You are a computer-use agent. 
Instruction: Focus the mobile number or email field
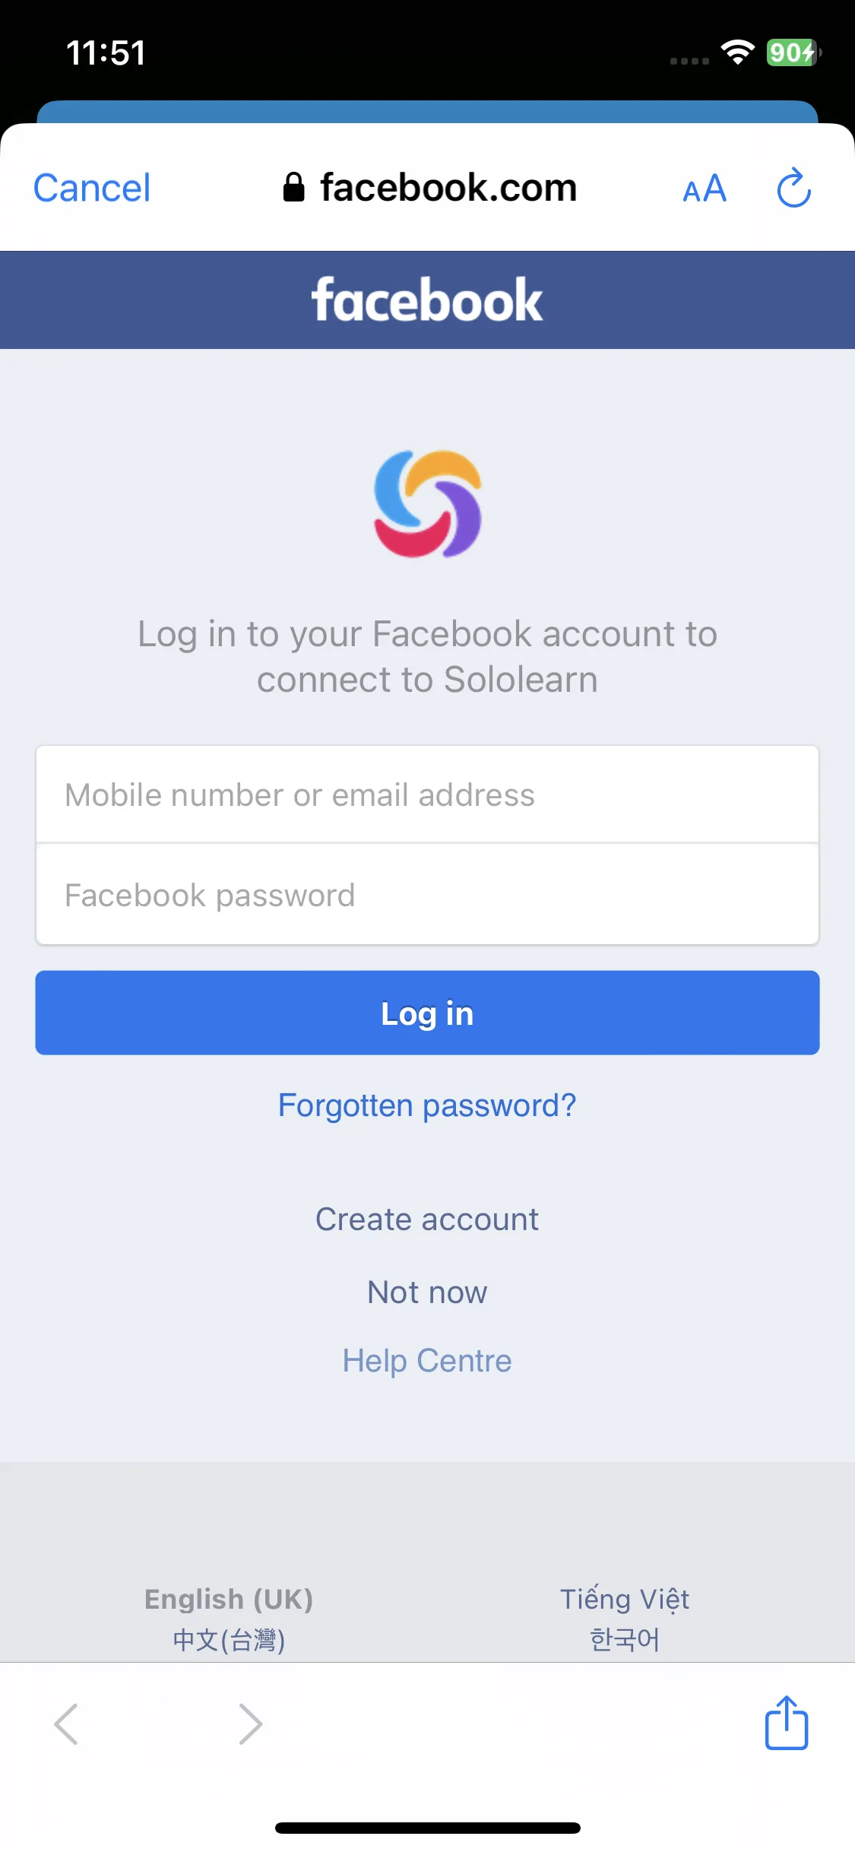pos(427,794)
